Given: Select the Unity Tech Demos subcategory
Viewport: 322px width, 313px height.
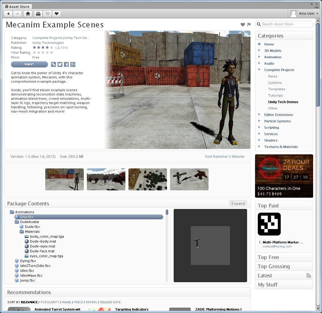Looking at the screenshot, I should (x=283, y=102).
